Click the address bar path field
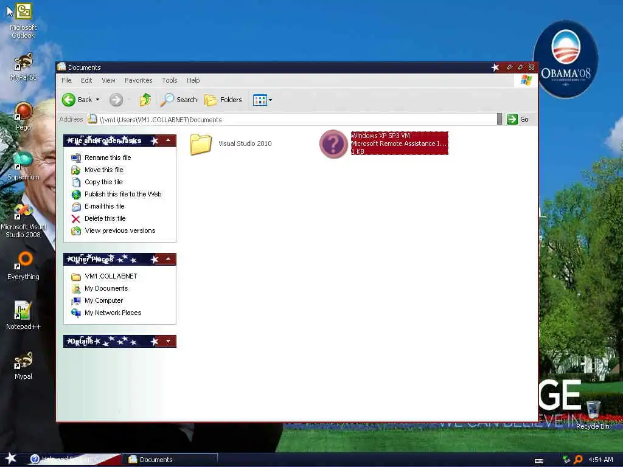 (x=292, y=120)
